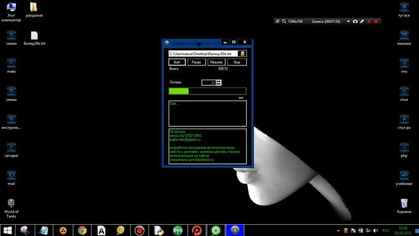Open the orange triangle AIMP taskbar icon
The width and height of the screenshot is (419, 236).
click(63, 230)
